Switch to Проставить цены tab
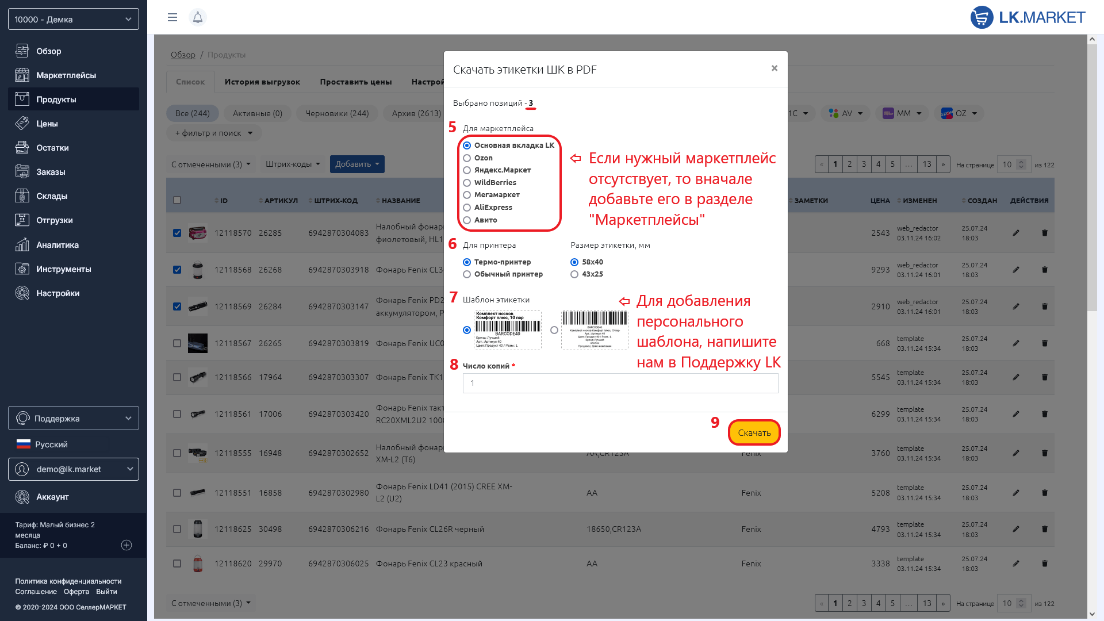 tap(356, 82)
